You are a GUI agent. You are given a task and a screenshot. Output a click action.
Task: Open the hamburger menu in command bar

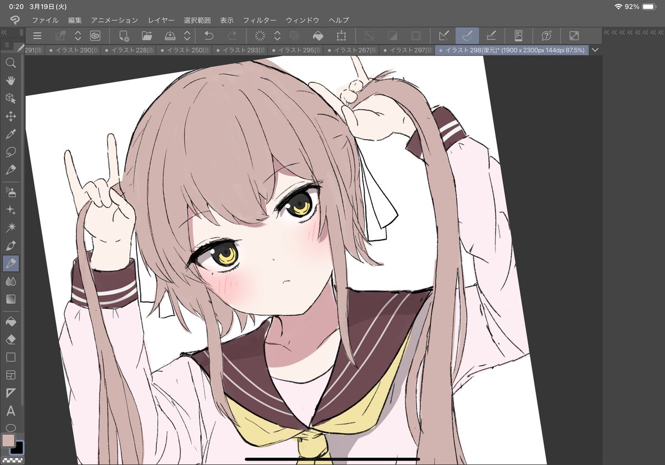37,36
